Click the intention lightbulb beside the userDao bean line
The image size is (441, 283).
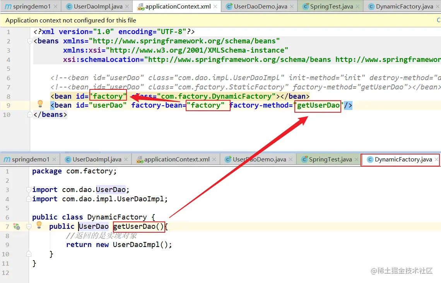[40, 104]
